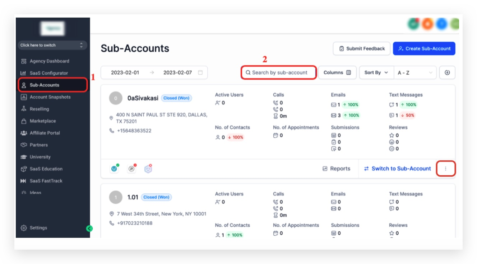The height and width of the screenshot is (264, 477).
Task: Click Submit Feedback button
Action: (x=362, y=48)
